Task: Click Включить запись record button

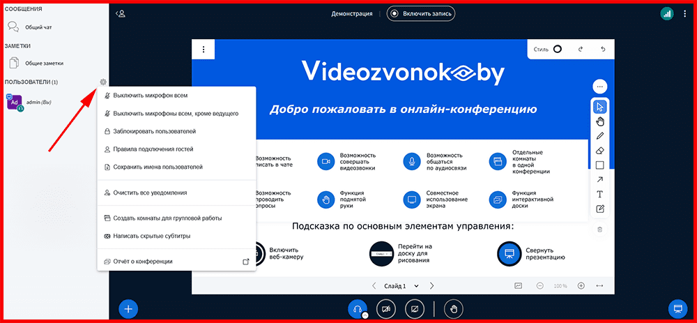Action: (x=421, y=14)
